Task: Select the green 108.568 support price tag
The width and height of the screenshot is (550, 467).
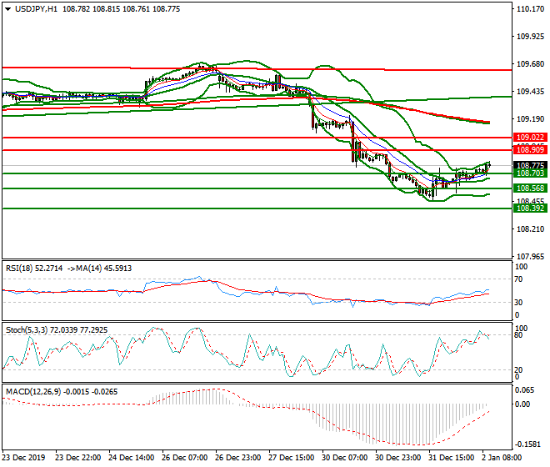Action: click(530, 188)
